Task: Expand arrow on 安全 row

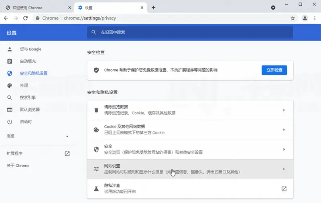Action: [284, 149]
